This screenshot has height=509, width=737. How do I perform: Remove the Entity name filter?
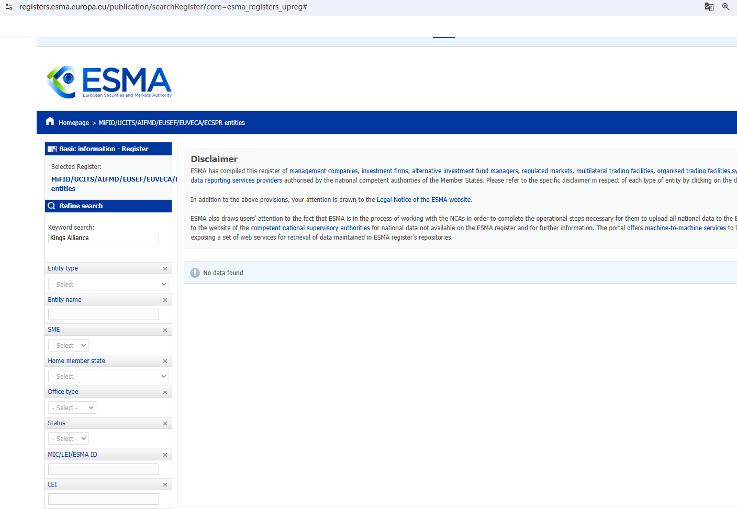click(x=165, y=300)
